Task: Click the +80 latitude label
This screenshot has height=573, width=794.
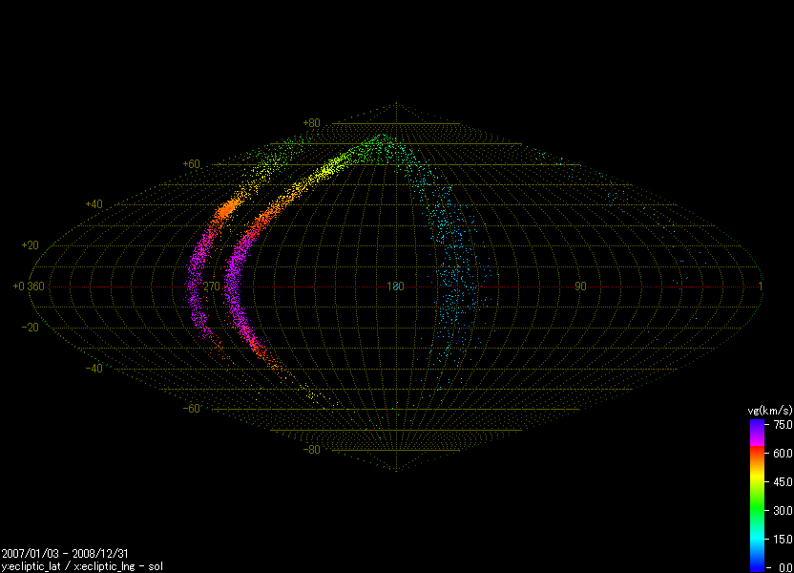Action: click(x=311, y=123)
